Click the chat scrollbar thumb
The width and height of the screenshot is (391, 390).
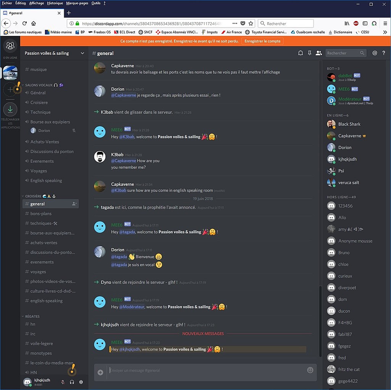point(320,321)
